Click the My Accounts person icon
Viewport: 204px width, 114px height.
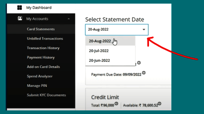pos(20,18)
